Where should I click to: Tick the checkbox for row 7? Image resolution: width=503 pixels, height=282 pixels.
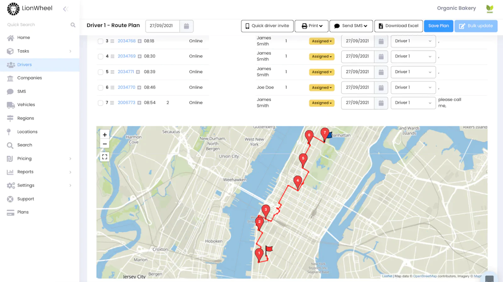click(101, 103)
